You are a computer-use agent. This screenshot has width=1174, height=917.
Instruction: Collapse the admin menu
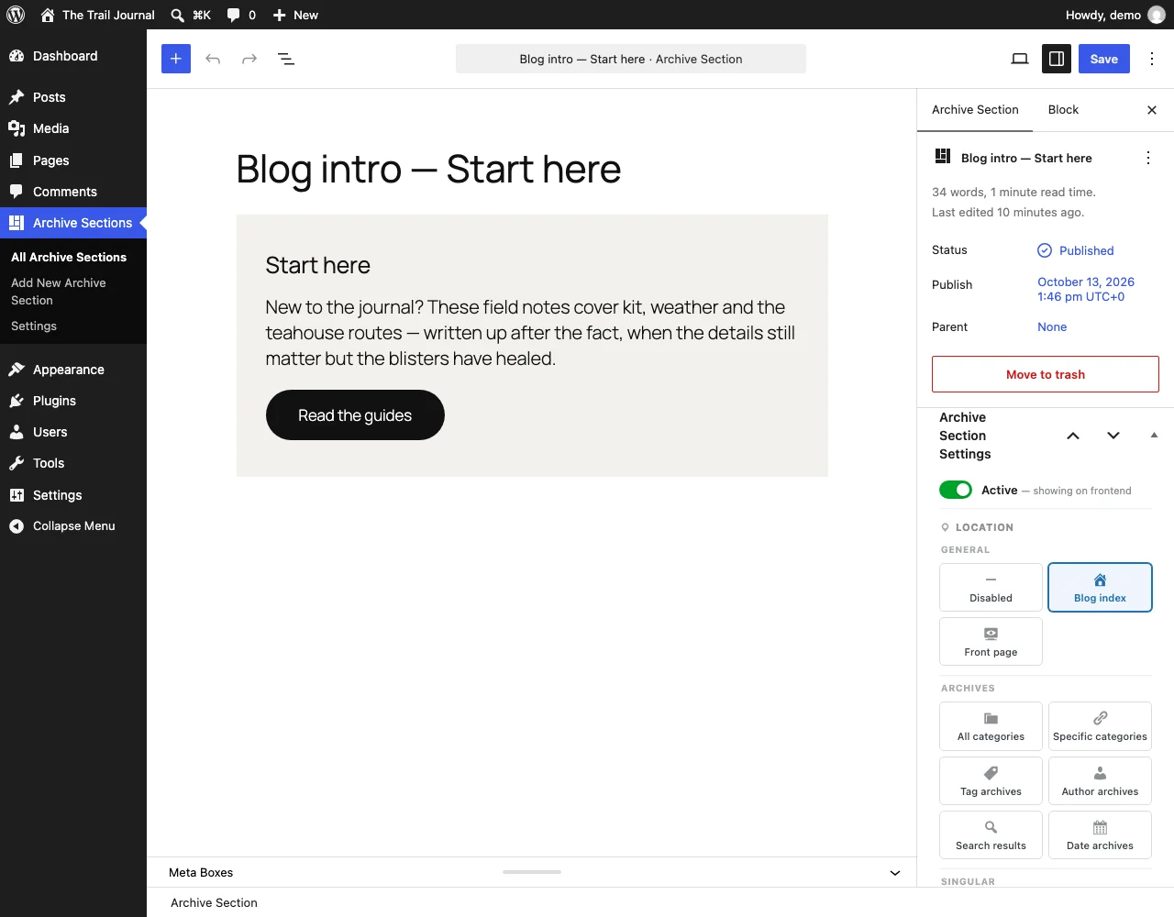(73, 526)
